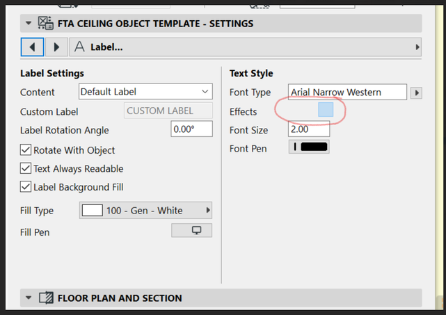Open Fill Type dropdown 100 - Gen - White
Viewport: 446px width, 315px height.
point(146,211)
